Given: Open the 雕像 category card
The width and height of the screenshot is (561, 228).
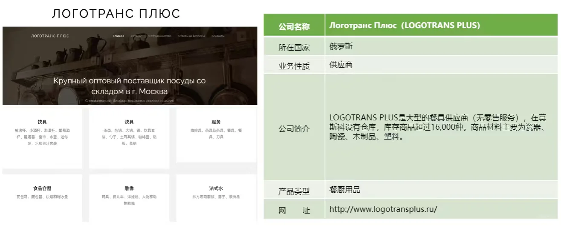Looking at the screenshot, I should [x=129, y=198].
